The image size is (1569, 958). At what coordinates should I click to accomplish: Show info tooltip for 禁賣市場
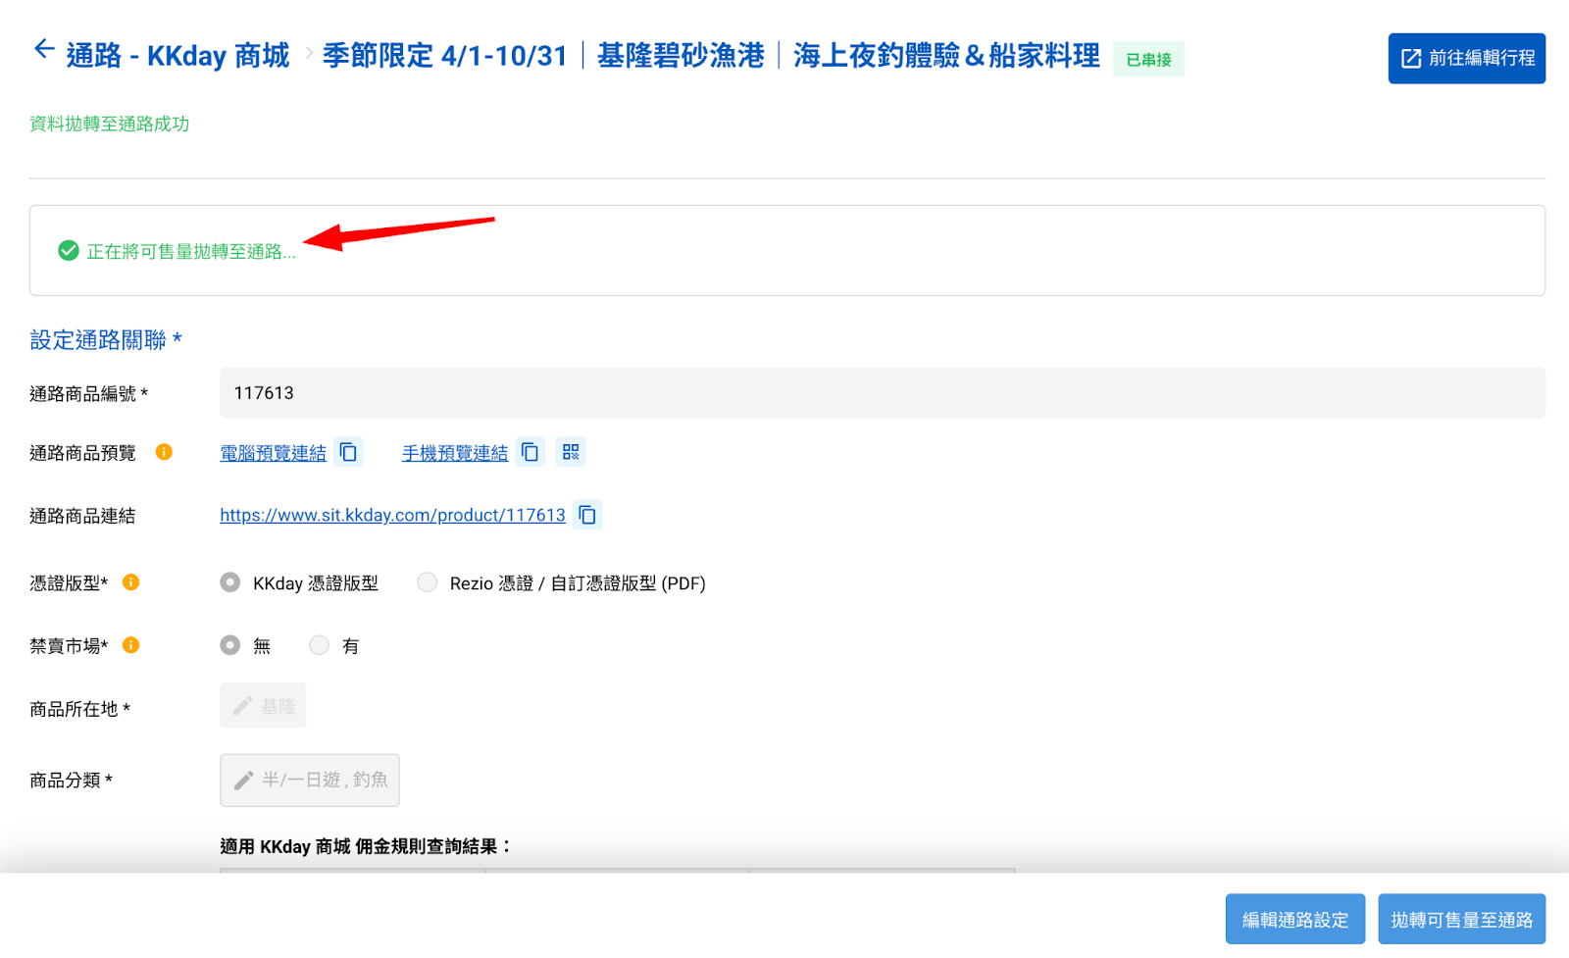click(130, 645)
